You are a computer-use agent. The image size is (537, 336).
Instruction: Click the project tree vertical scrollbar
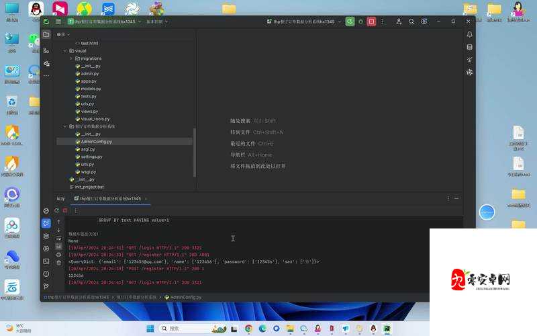click(195, 153)
